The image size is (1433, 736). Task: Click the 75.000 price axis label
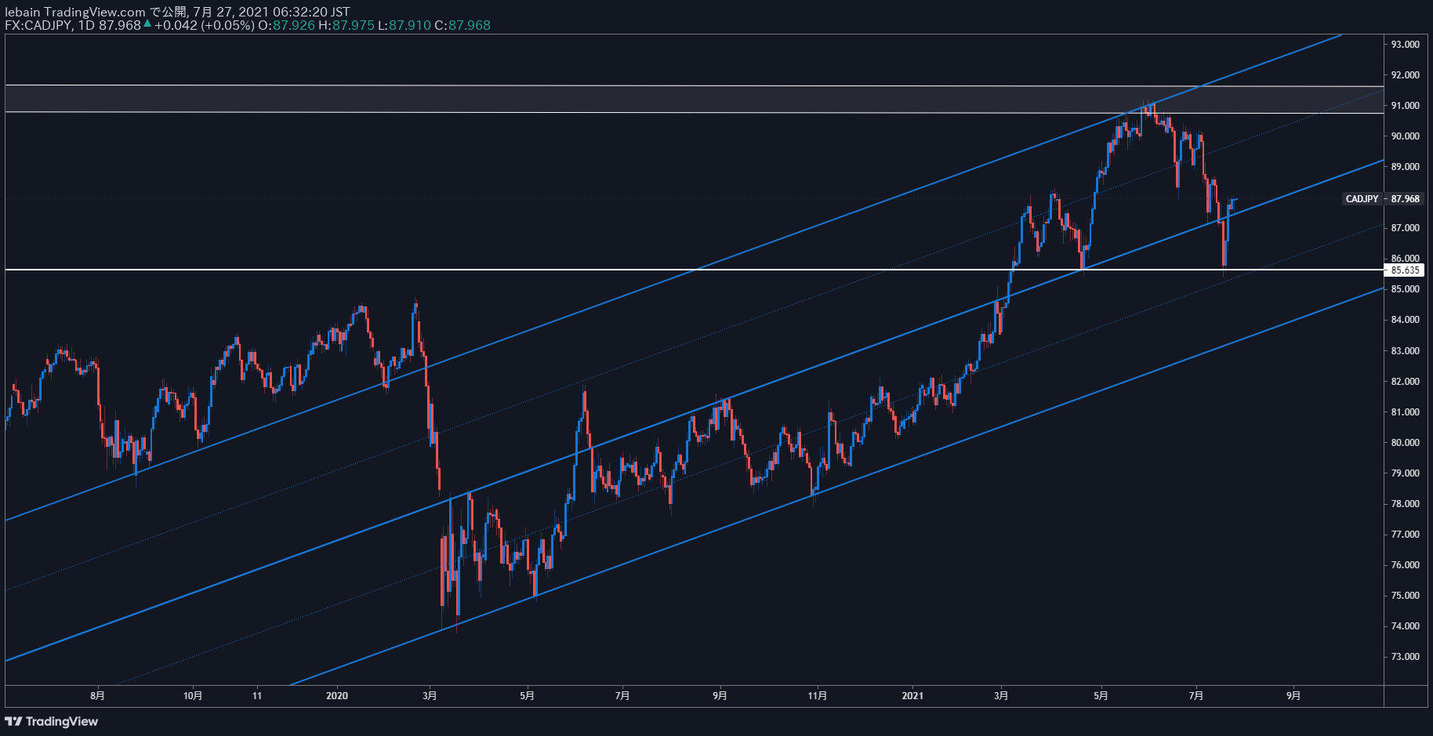(1405, 596)
